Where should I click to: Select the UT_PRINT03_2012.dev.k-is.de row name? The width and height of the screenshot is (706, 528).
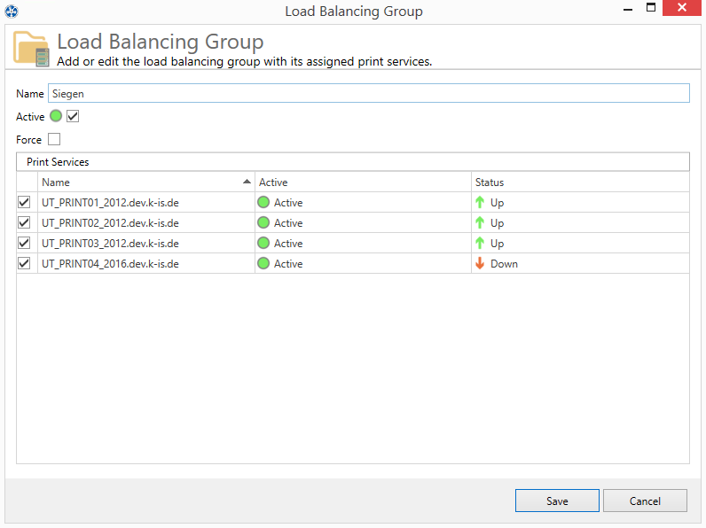(110, 244)
